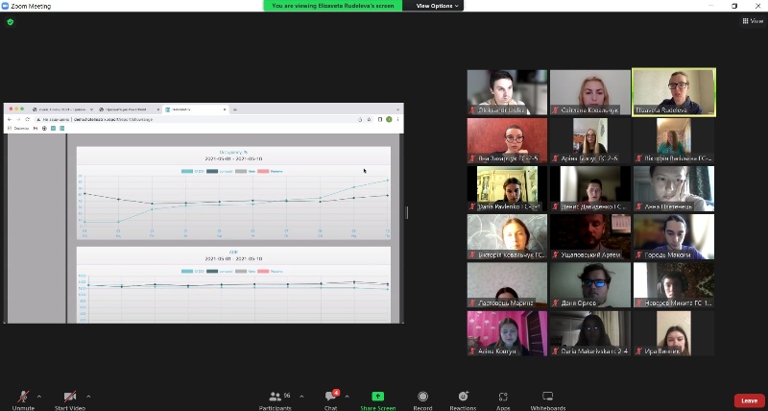Screen dimensions: 768x411
Task: Open video options arrow beside Start Video
Action: tap(88, 397)
